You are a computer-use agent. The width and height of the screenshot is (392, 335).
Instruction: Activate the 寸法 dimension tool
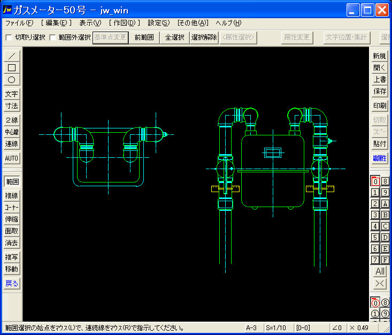click(x=12, y=106)
